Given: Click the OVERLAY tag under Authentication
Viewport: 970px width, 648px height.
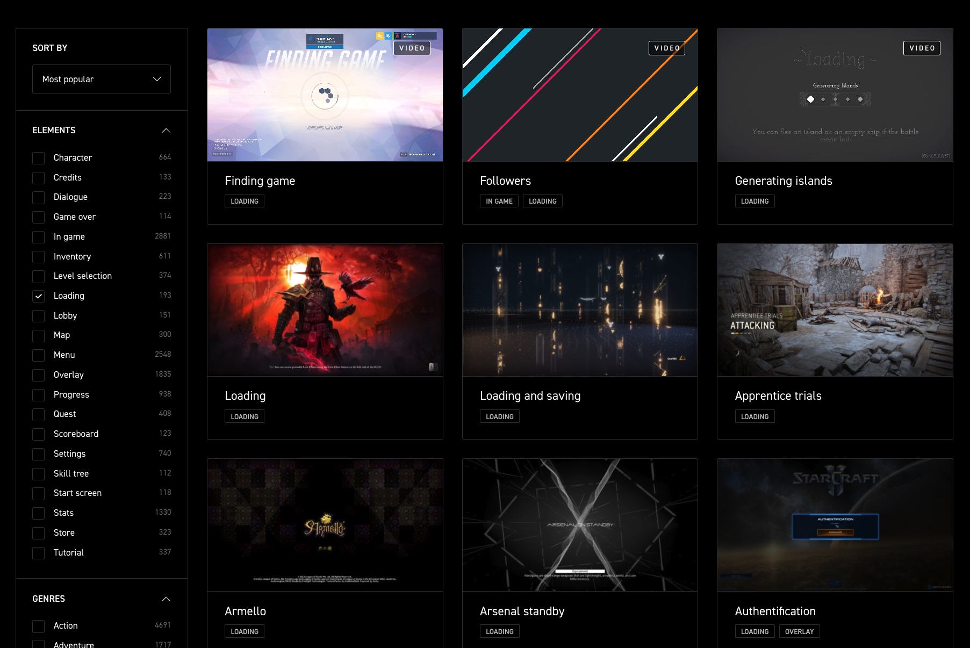Looking at the screenshot, I should 800,632.
